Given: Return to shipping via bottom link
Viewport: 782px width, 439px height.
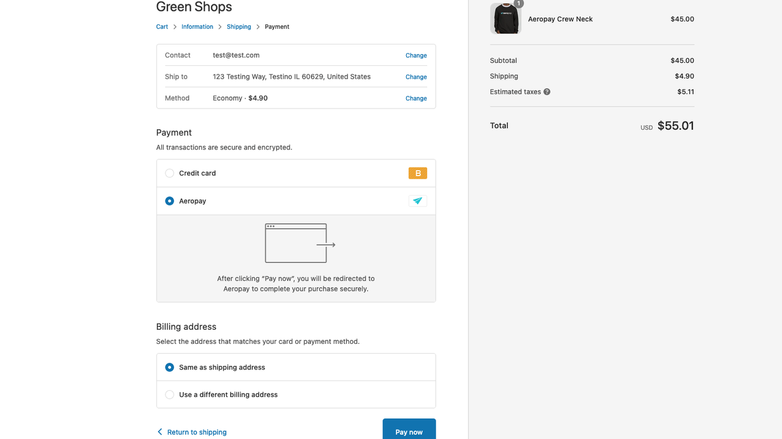Looking at the screenshot, I should point(191,432).
